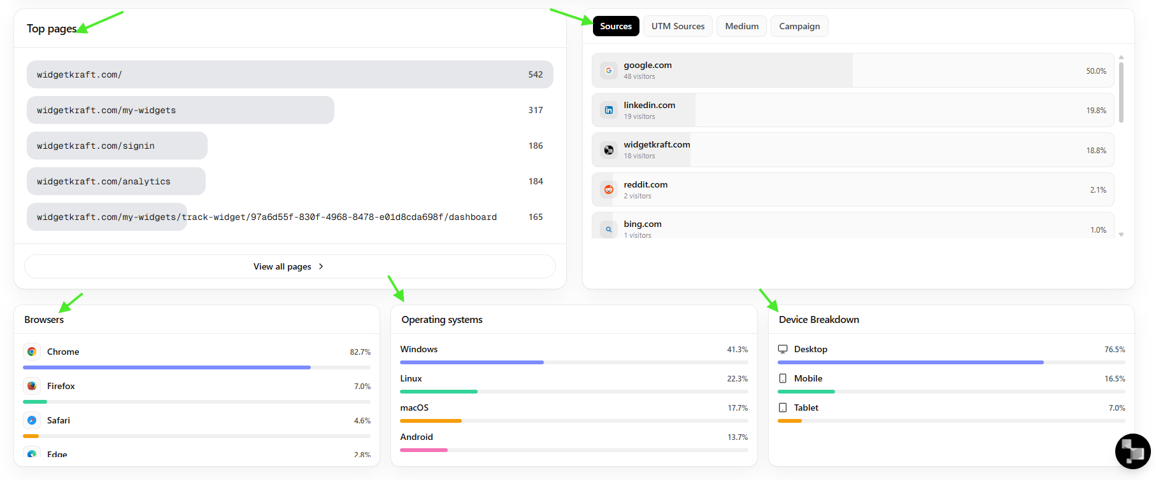
Task: Click the macOS usage progress bar
Action: (x=574, y=421)
